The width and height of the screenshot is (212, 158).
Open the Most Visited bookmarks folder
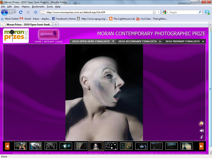[x=10, y=19]
